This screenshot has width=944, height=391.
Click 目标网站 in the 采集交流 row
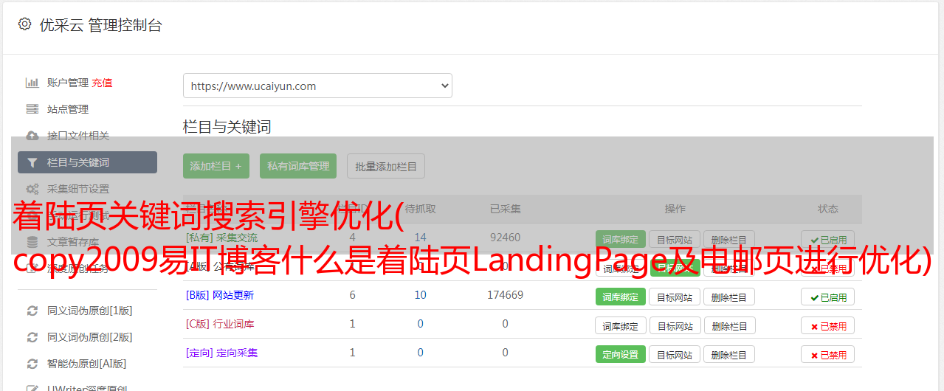pyautogui.click(x=675, y=239)
